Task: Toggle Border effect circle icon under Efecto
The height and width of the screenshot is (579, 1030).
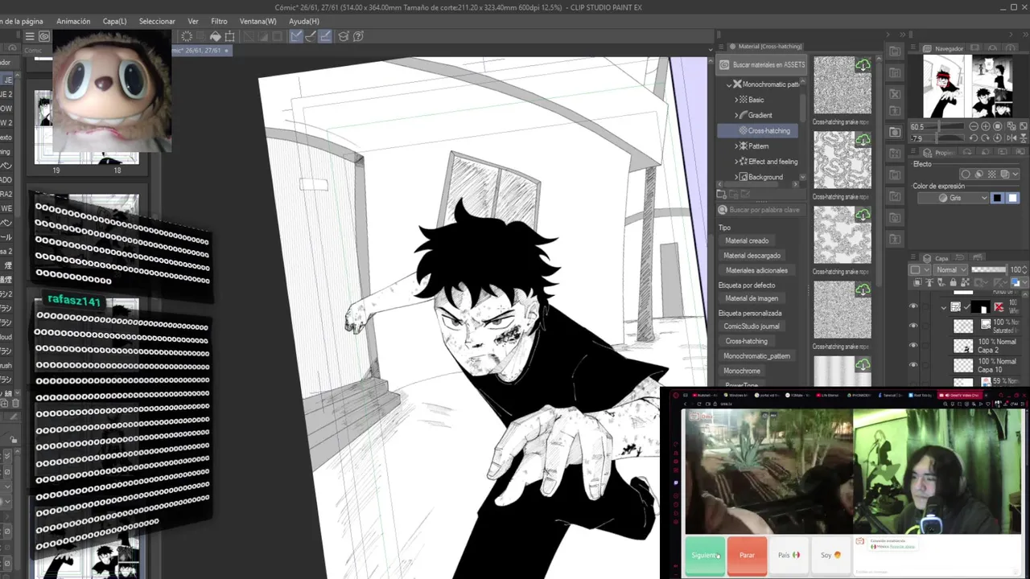Action: tap(966, 175)
